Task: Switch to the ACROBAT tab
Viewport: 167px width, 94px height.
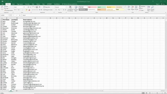Action: coord(49,4)
